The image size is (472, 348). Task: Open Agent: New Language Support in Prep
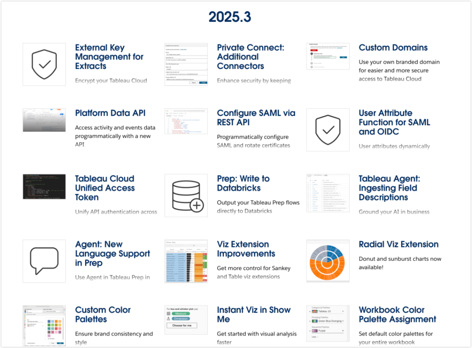[113, 254]
